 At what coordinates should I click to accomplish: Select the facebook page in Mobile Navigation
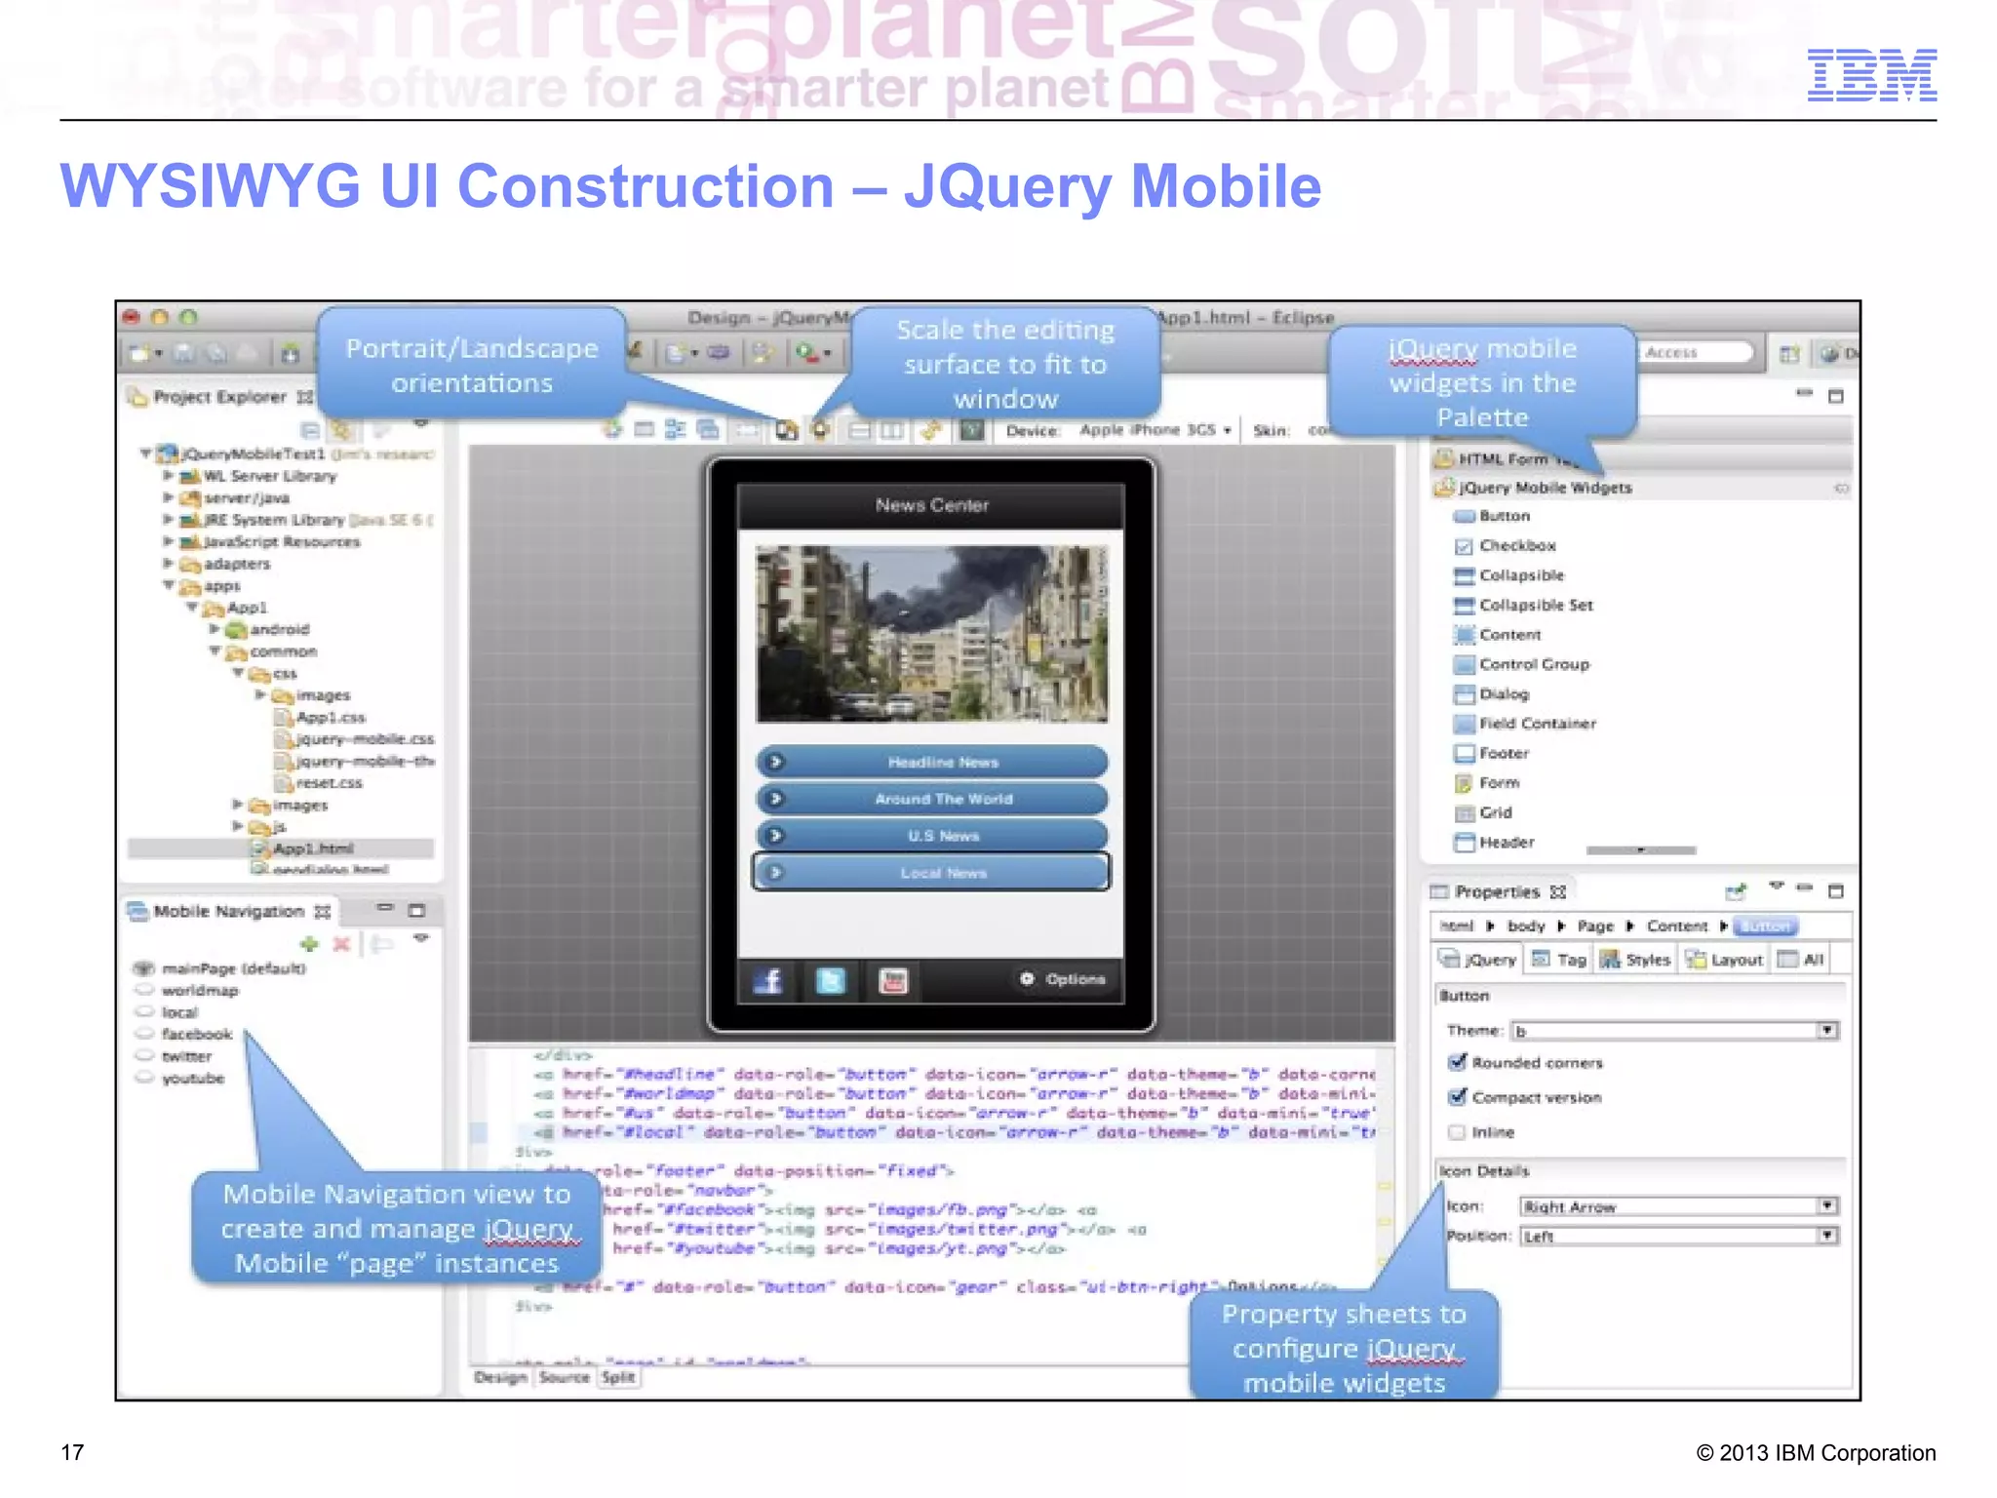tap(197, 1034)
